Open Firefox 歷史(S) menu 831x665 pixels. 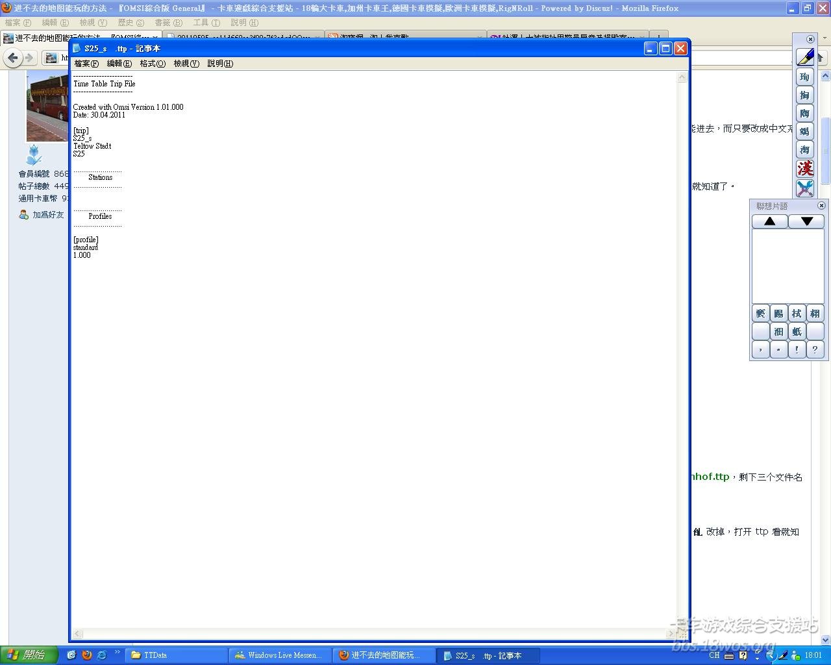pos(131,23)
